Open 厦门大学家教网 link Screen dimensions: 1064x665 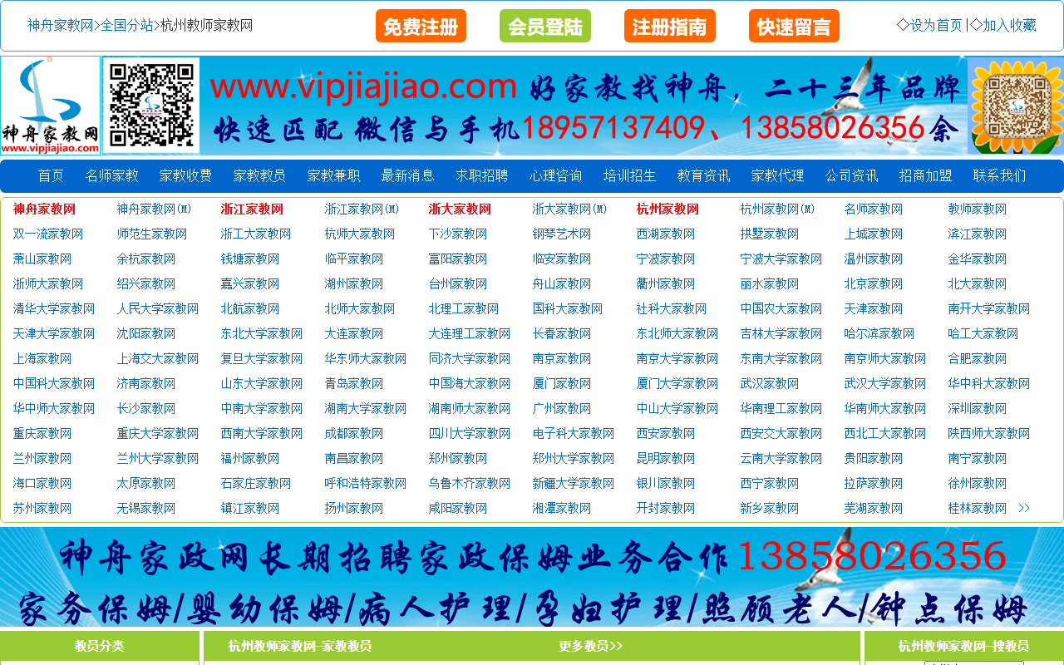tap(677, 383)
